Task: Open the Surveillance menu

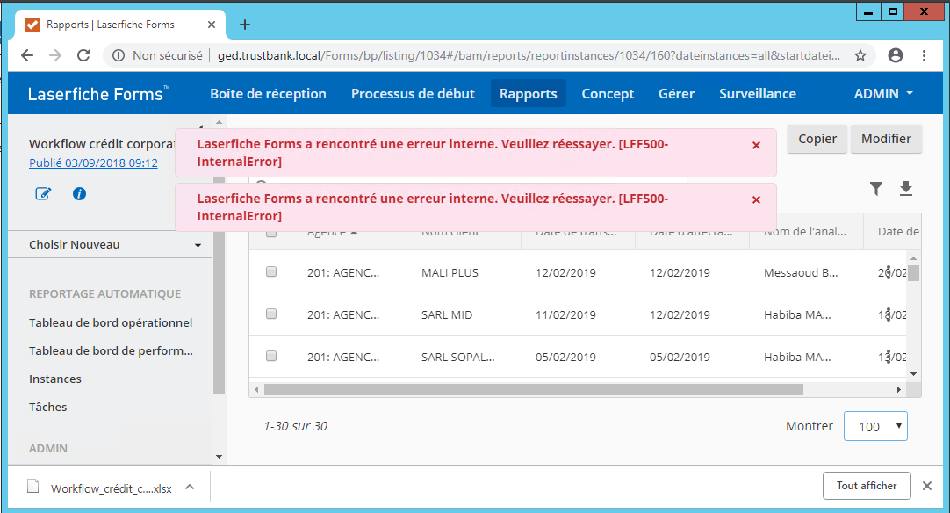Action: click(758, 94)
